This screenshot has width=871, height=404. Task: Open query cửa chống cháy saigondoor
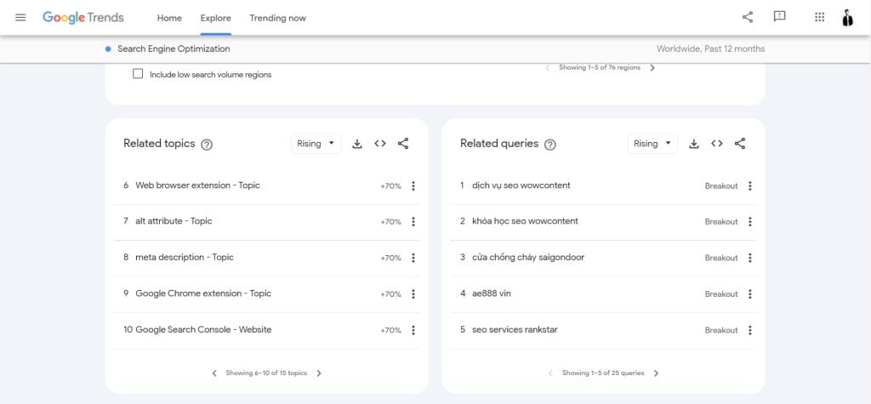(x=528, y=258)
